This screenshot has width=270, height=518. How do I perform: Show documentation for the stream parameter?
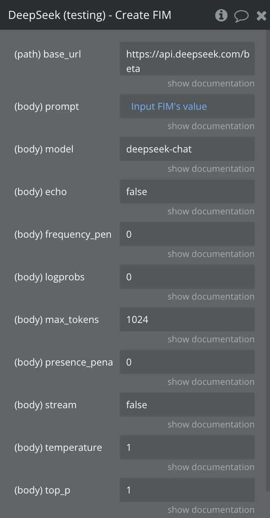pyautogui.click(x=211, y=425)
